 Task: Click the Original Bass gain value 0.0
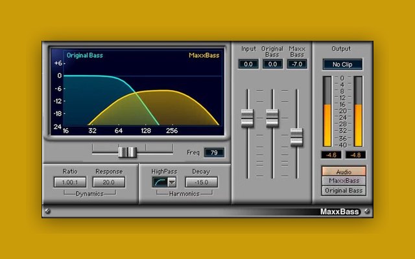[x=272, y=64]
